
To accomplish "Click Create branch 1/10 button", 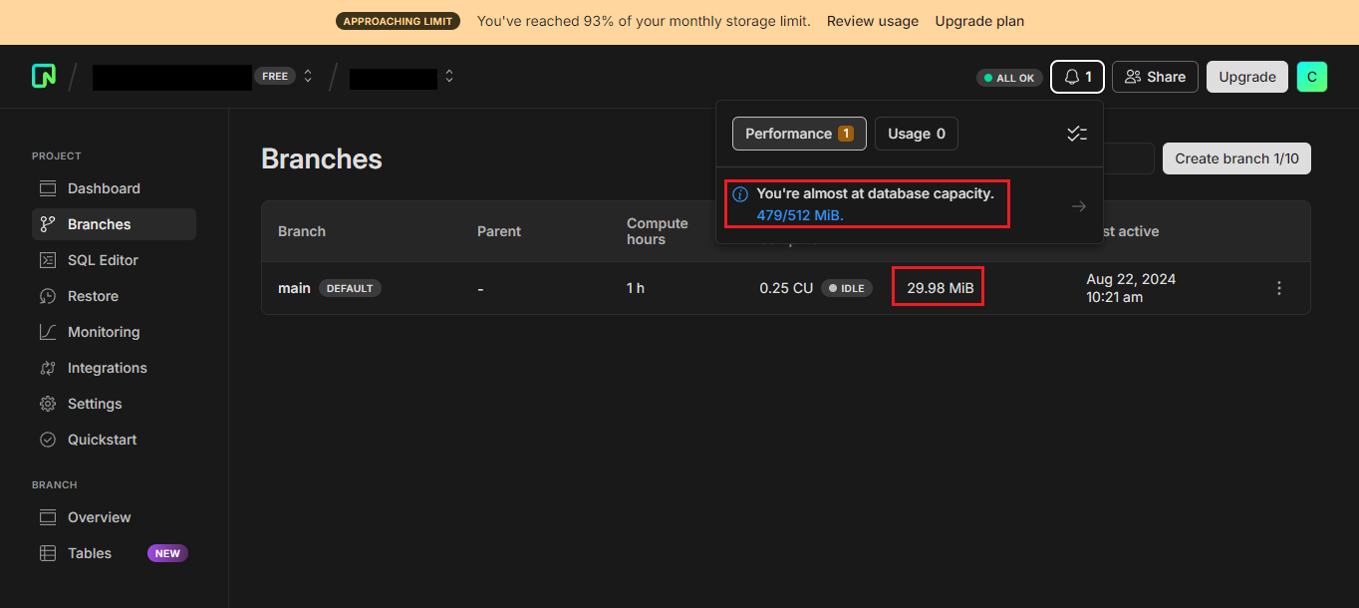I will [x=1236, y=158].
